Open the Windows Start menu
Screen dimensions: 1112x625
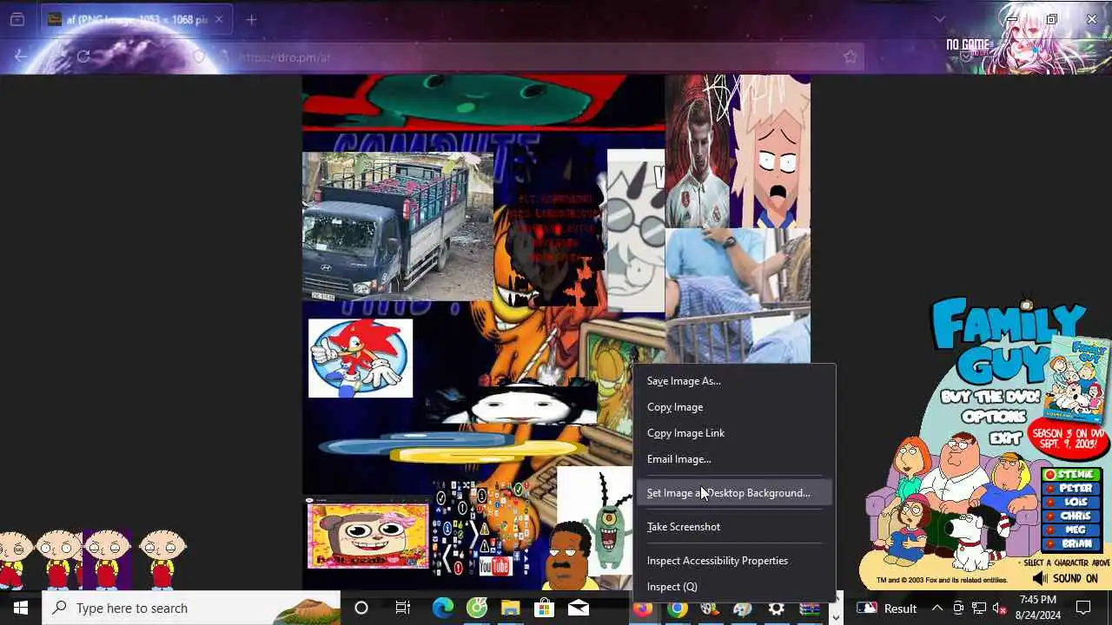point(21,608)
